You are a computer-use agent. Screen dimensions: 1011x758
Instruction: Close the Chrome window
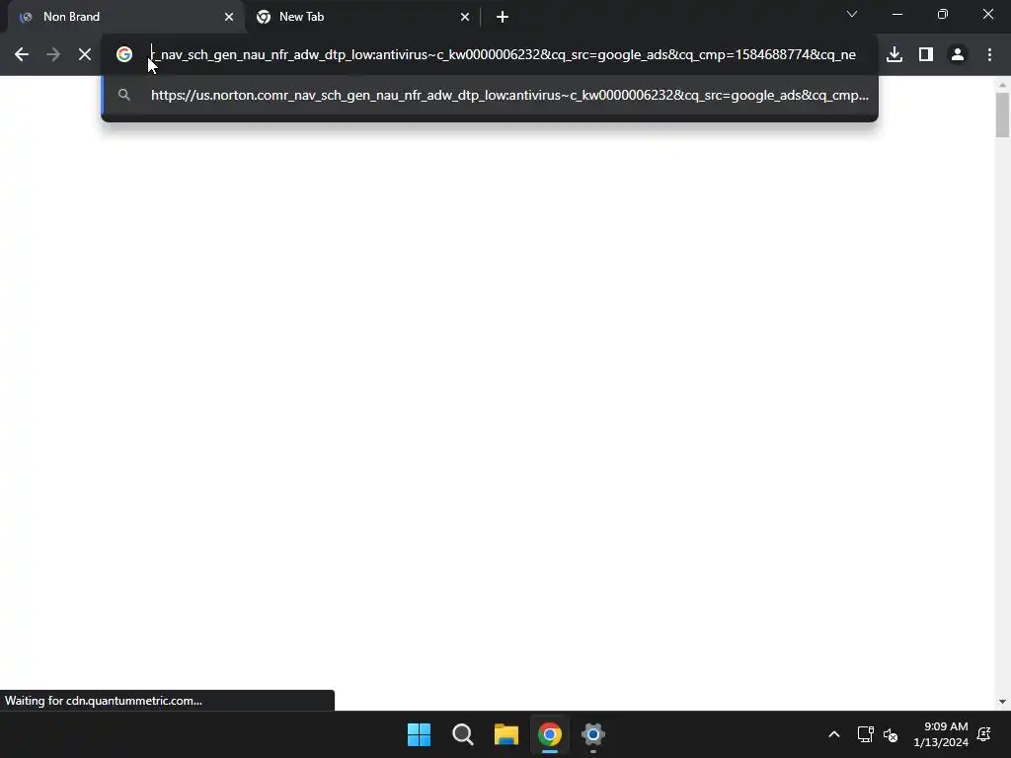coord(987,14)
